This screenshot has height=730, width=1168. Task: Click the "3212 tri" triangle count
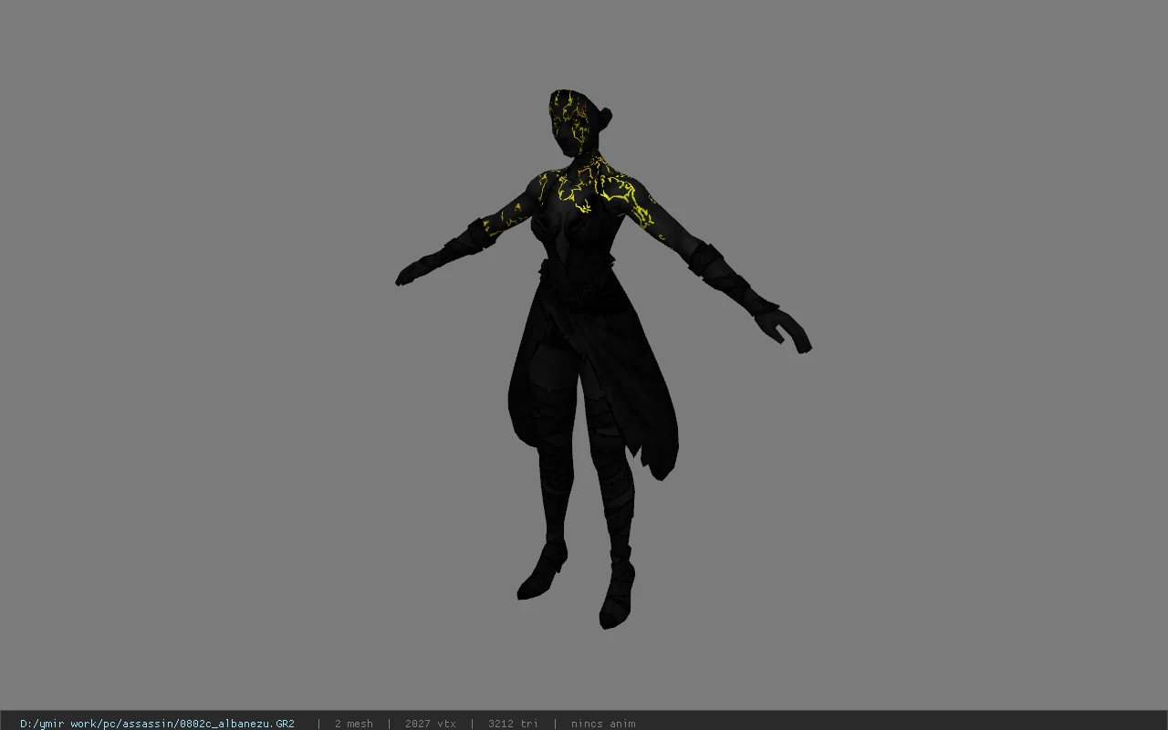(x=513, y=724)
